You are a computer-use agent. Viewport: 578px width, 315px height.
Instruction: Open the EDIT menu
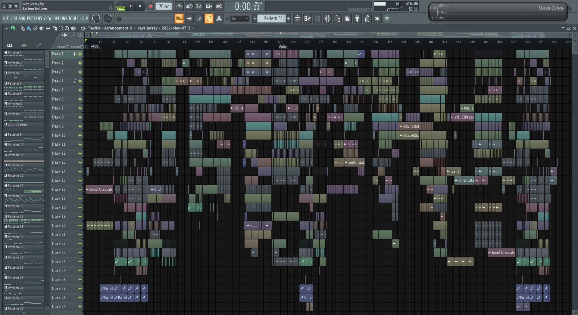click(x=14, y=18)
